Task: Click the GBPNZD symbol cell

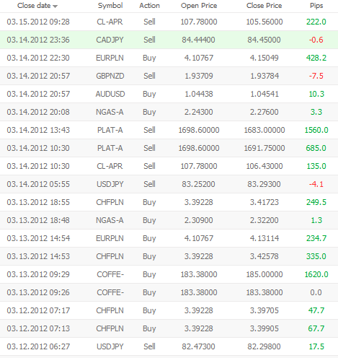Action: pyautogui.click(x=110, y=76)
